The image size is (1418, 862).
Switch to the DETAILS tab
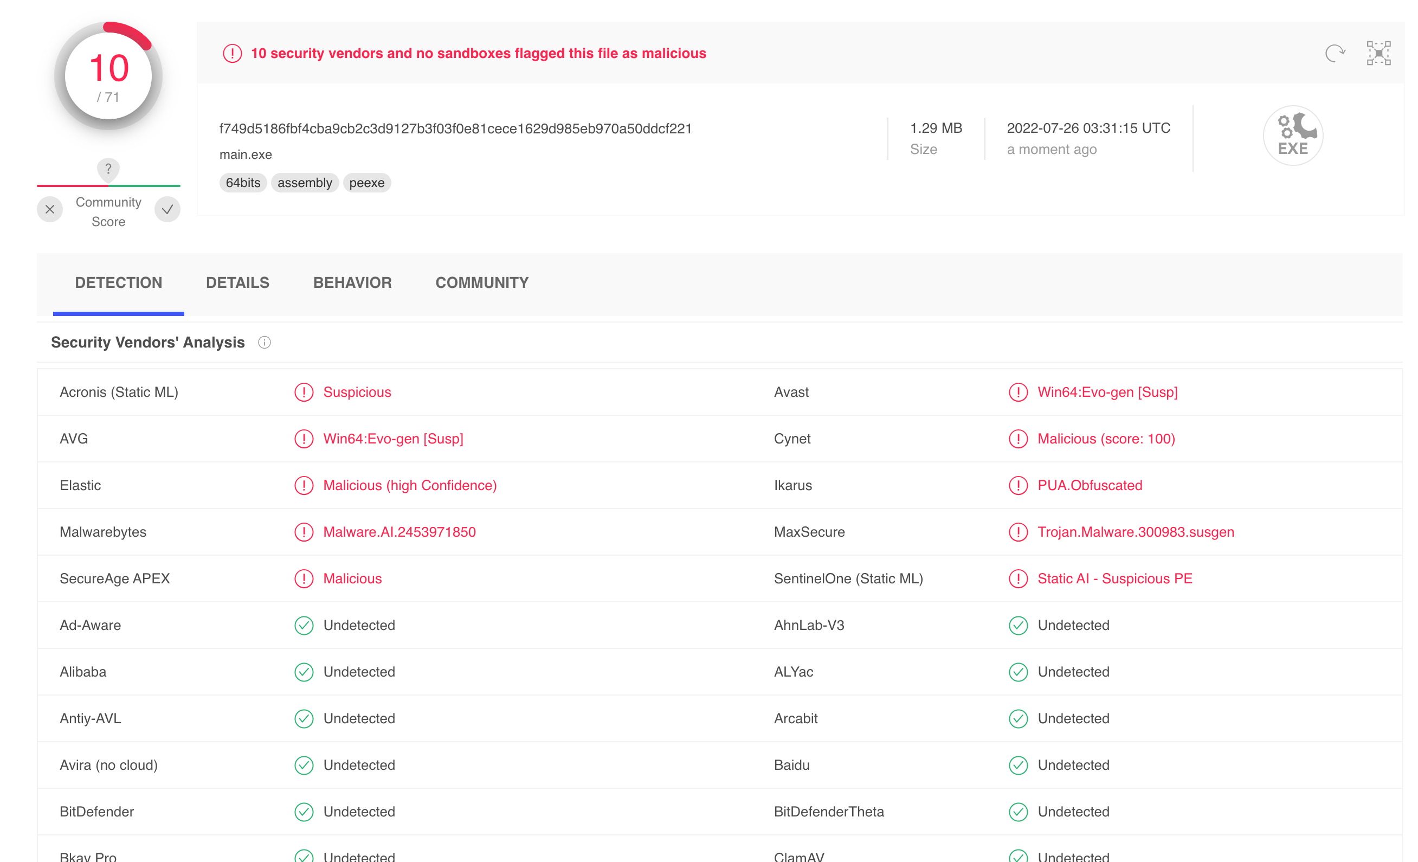click(x=237, y=282)
